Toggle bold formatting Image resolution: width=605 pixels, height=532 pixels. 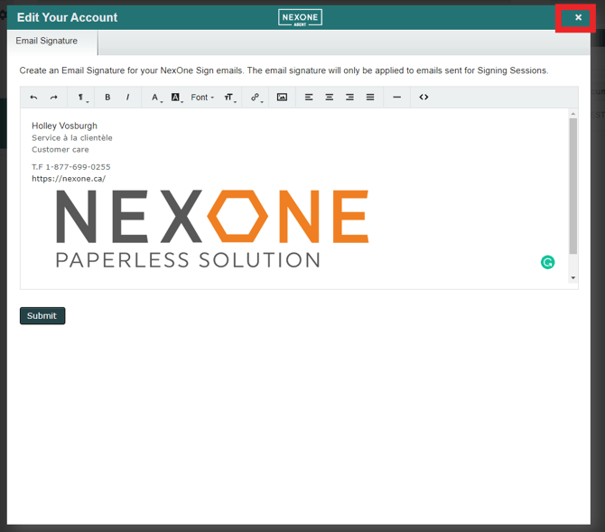click(107, 98)
